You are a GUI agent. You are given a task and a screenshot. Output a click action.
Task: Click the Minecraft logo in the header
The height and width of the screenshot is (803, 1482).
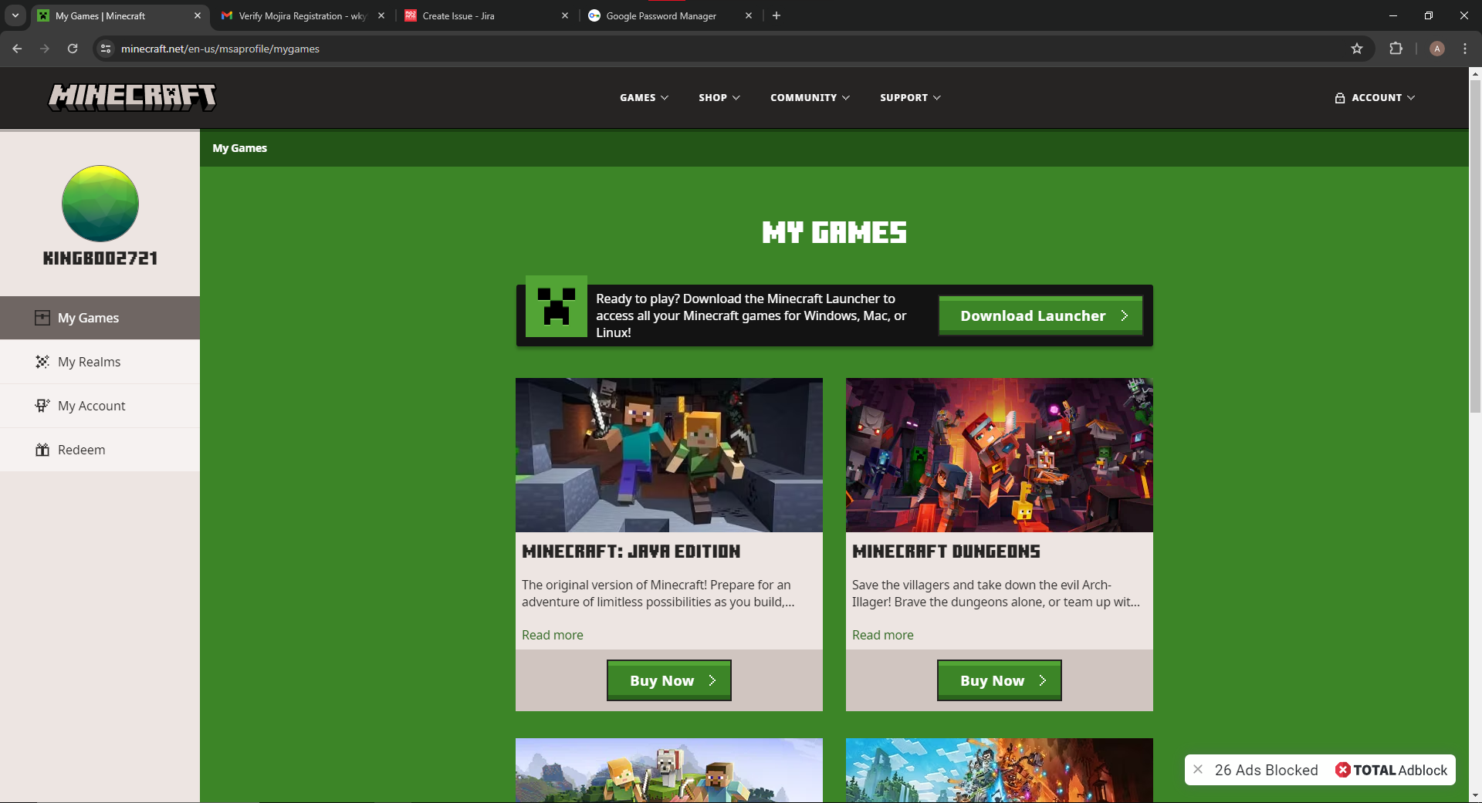tap(132, 97)
